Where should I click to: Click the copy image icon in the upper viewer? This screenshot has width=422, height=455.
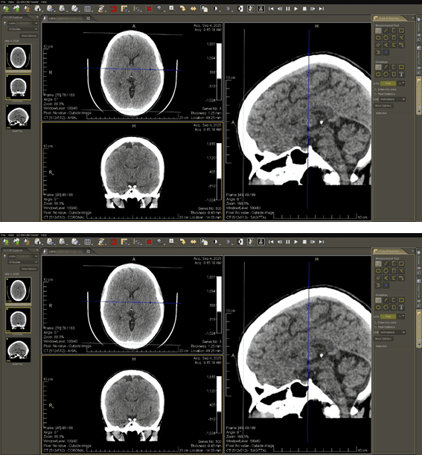pyautogui.click(x=205, y=9)
